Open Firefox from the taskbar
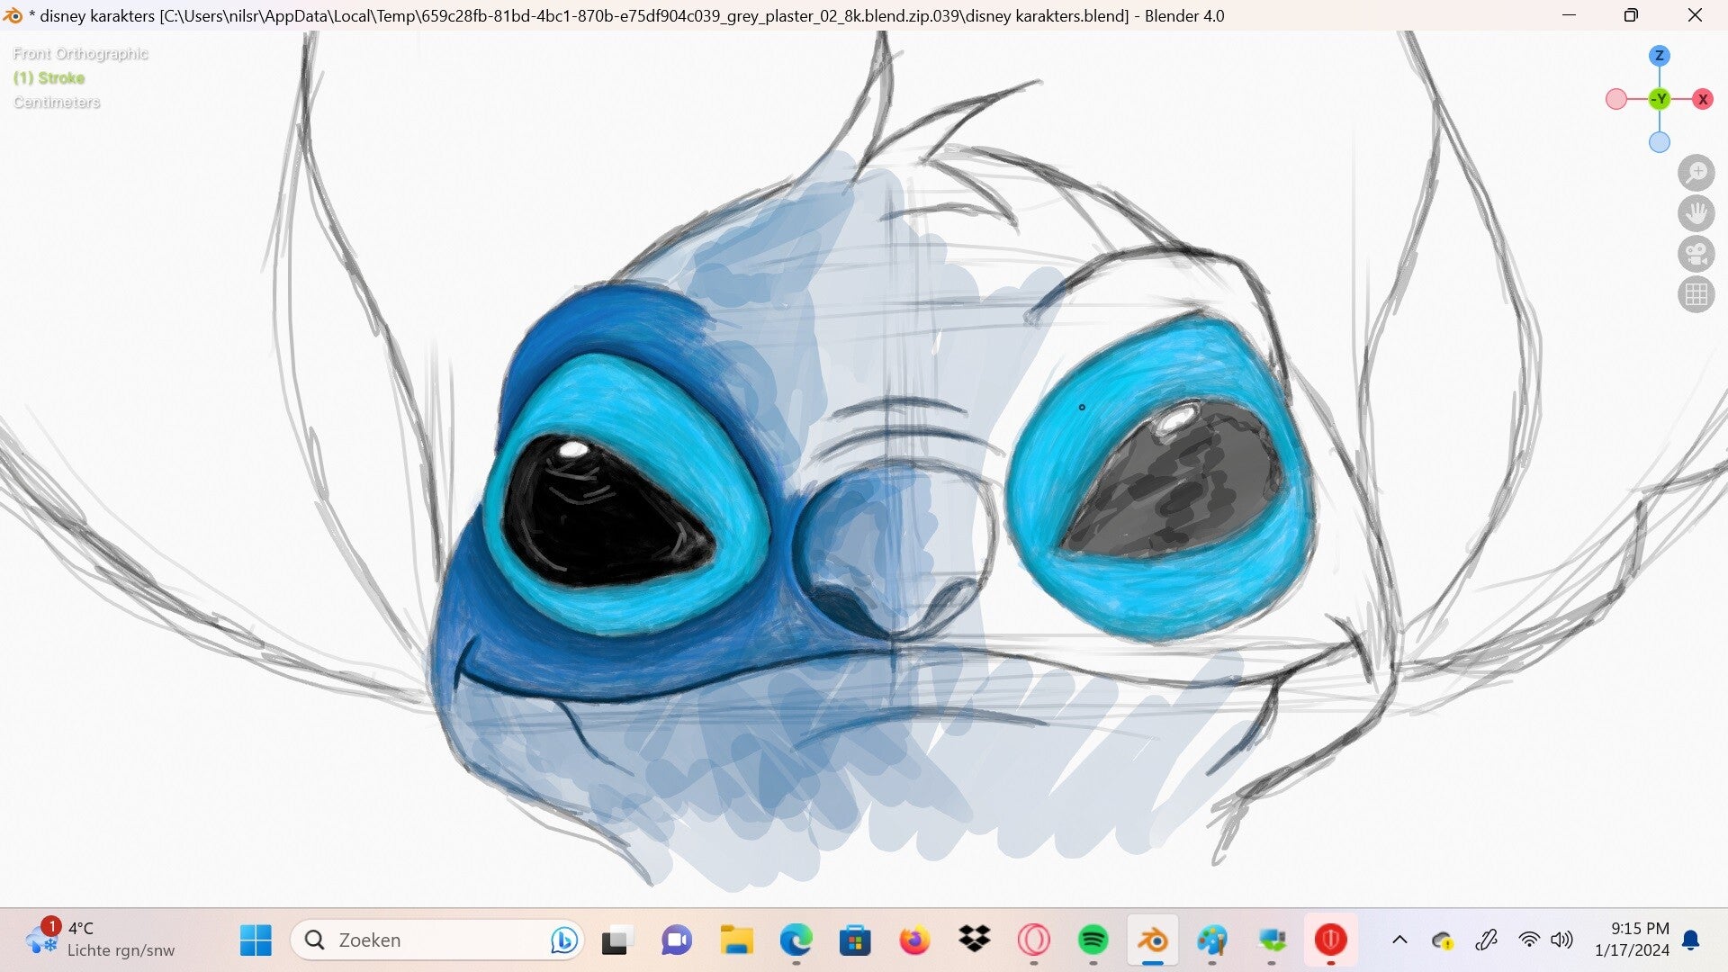 914,940
